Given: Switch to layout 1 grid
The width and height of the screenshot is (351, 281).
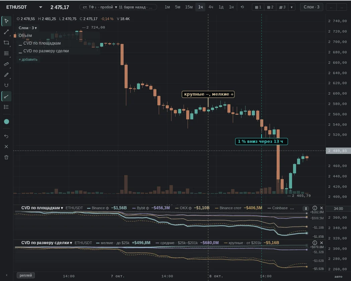Looking at the screenshot, I should click(x=258, y=7).
